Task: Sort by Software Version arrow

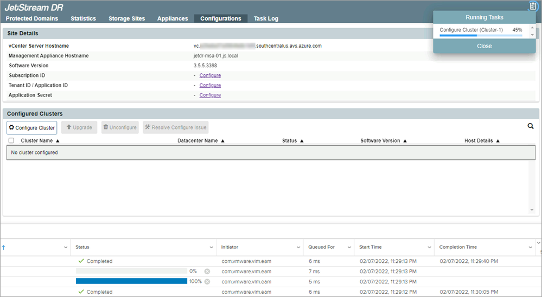Action: [405, 141]
